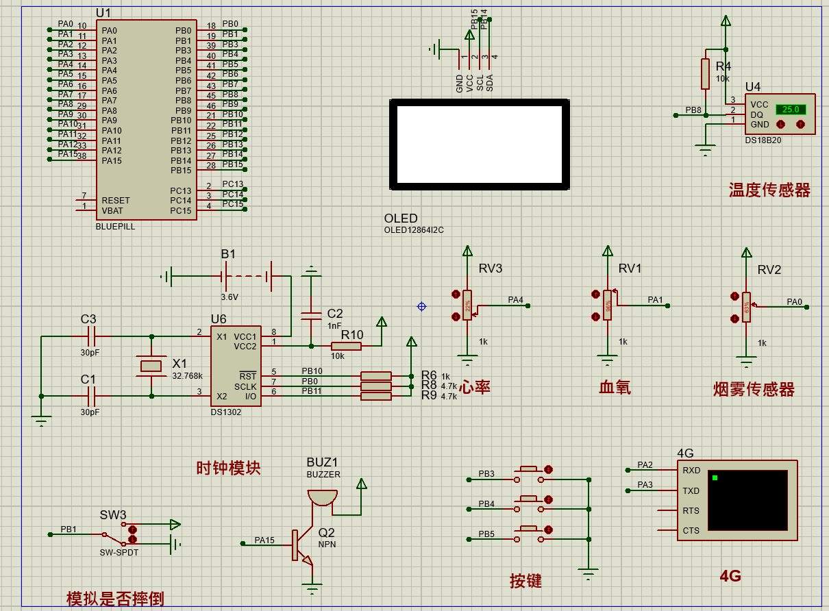Click the PA3 label on the 4G TXD line
829x611 pixels.
point(645,485)
